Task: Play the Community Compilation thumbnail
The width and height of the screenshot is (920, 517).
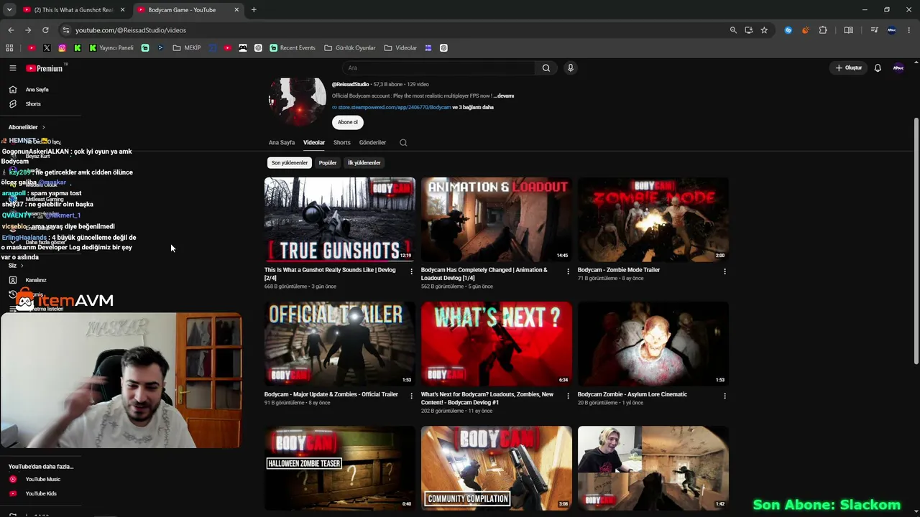Action: click(497, 468)
